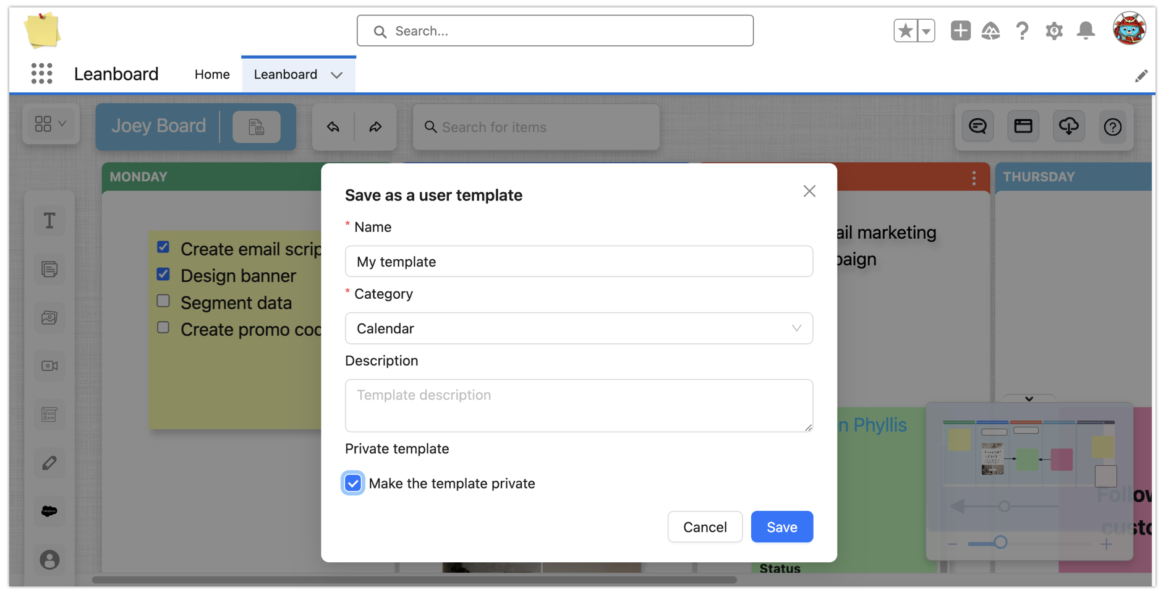Select the pencil draw tool in sidebar
The width and height of the screenshot is (1166, 595).
tap(49, 463)
